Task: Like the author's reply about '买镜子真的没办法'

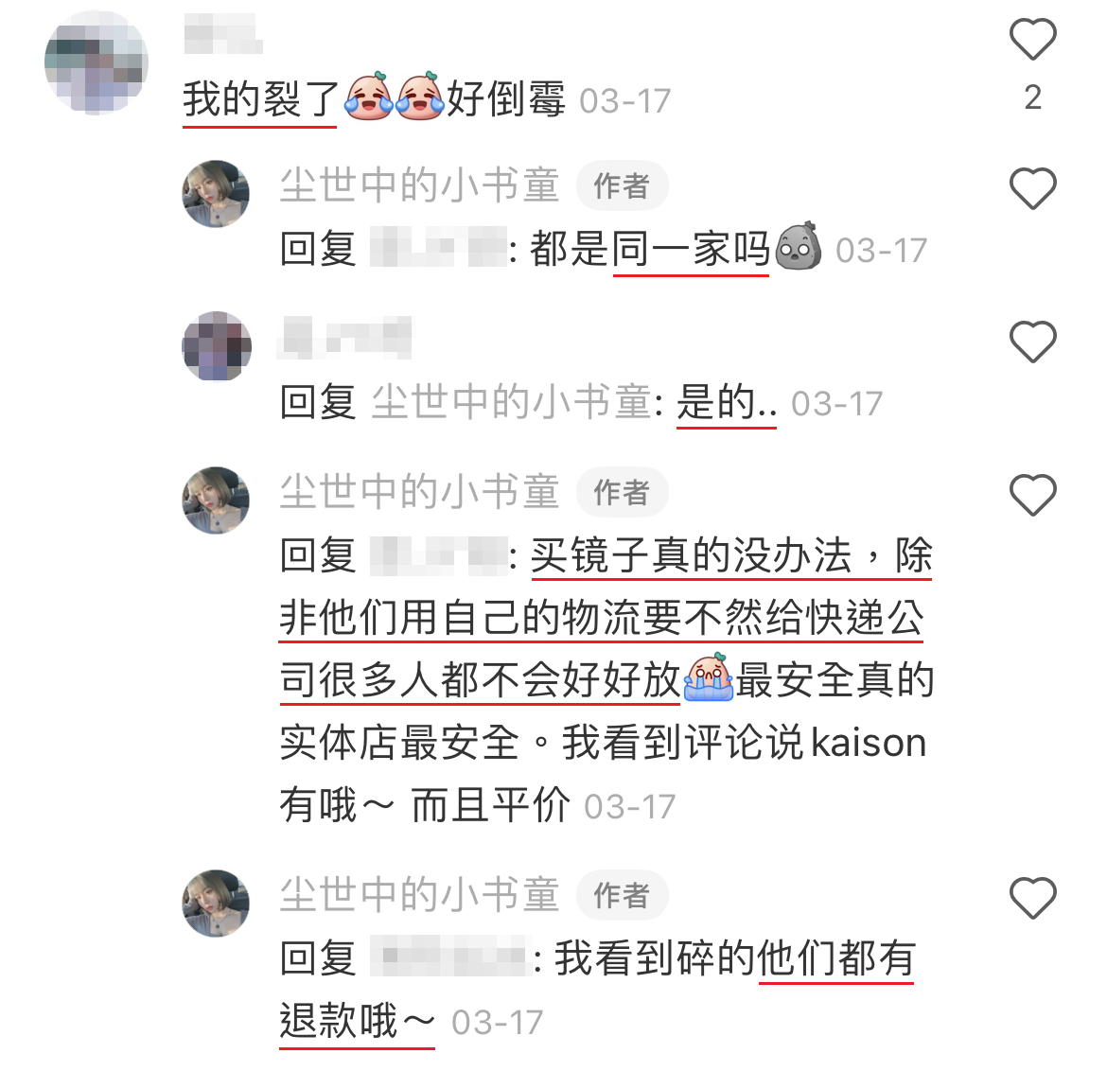Action: coord(1032,495)
